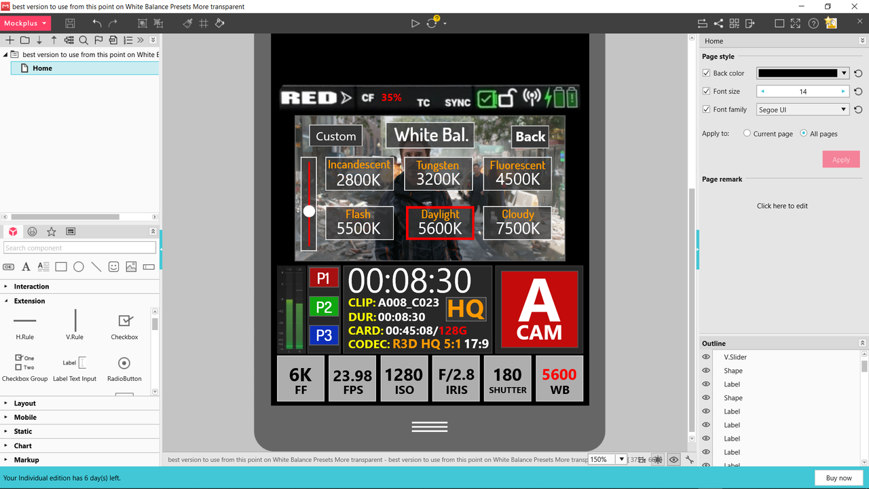Click the Search component input field
This screenshot has height=489, width=869.
click(80, 248)
